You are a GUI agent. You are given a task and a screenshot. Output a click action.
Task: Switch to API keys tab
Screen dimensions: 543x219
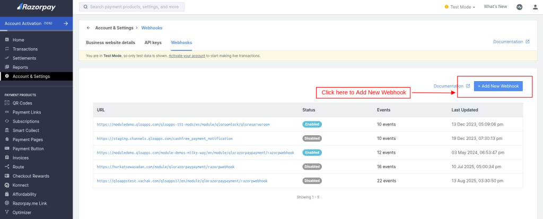point(153,42)
